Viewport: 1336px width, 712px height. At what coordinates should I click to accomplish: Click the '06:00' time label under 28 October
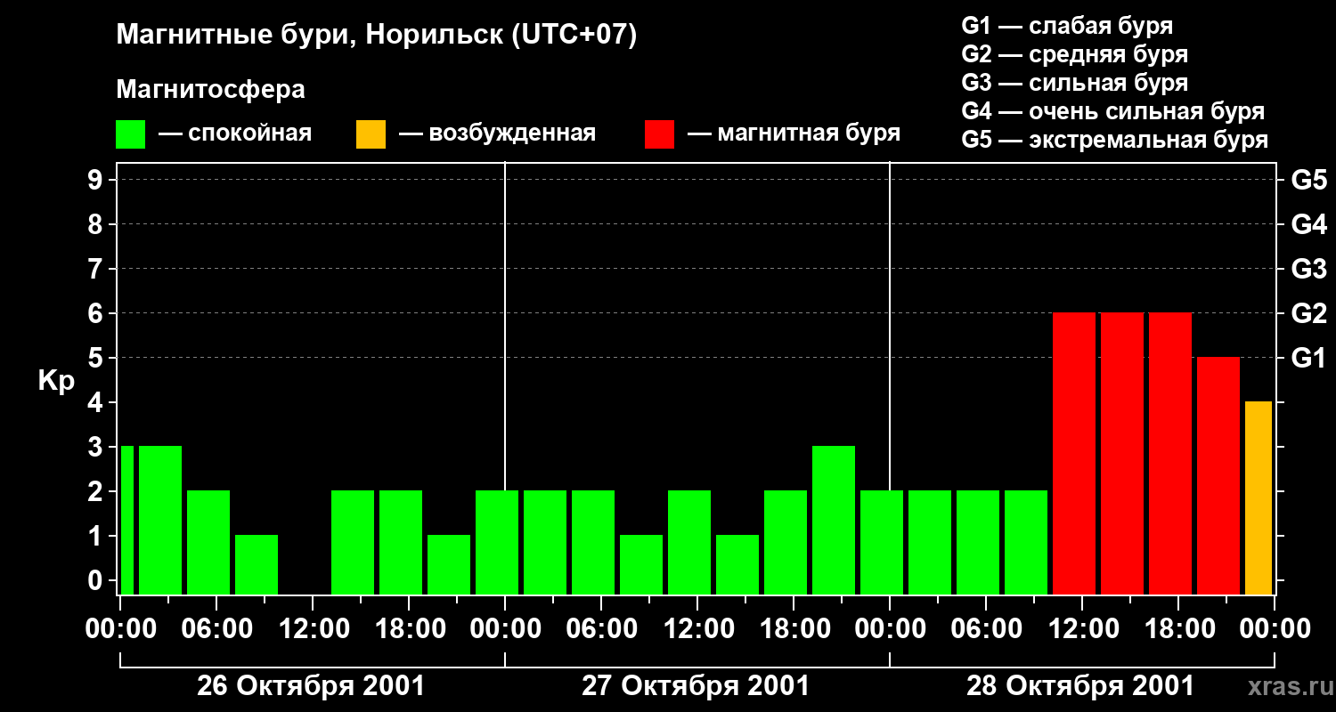[987, 628]
